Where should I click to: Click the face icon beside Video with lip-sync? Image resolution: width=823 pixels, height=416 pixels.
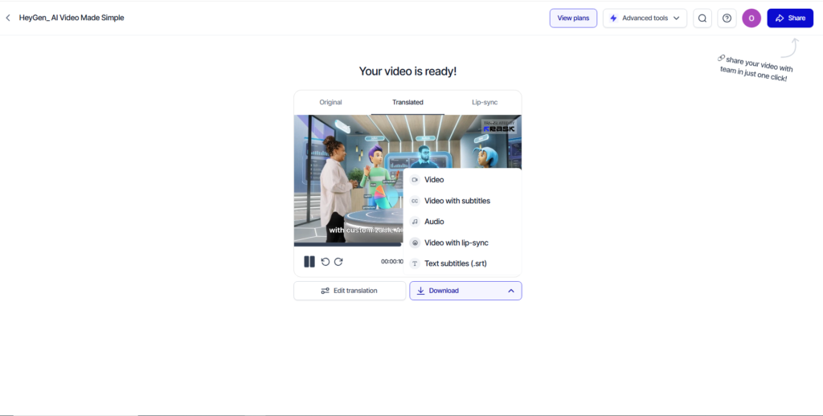(x=415, y=243)
